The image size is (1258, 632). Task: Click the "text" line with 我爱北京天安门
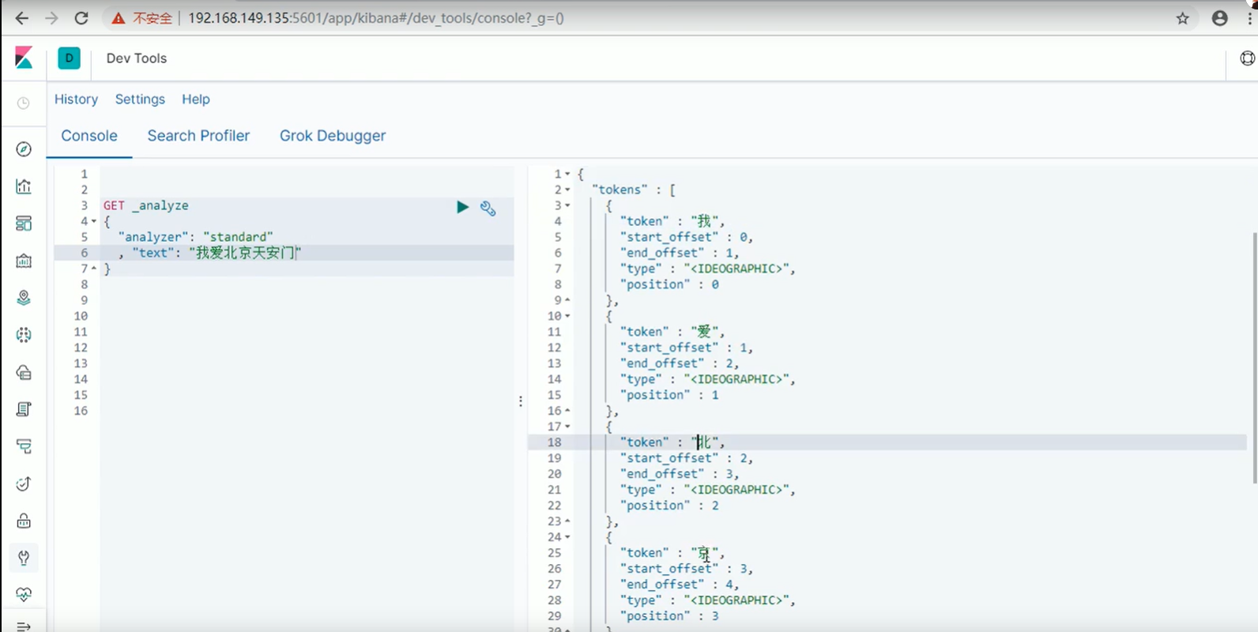coord(210,253)
